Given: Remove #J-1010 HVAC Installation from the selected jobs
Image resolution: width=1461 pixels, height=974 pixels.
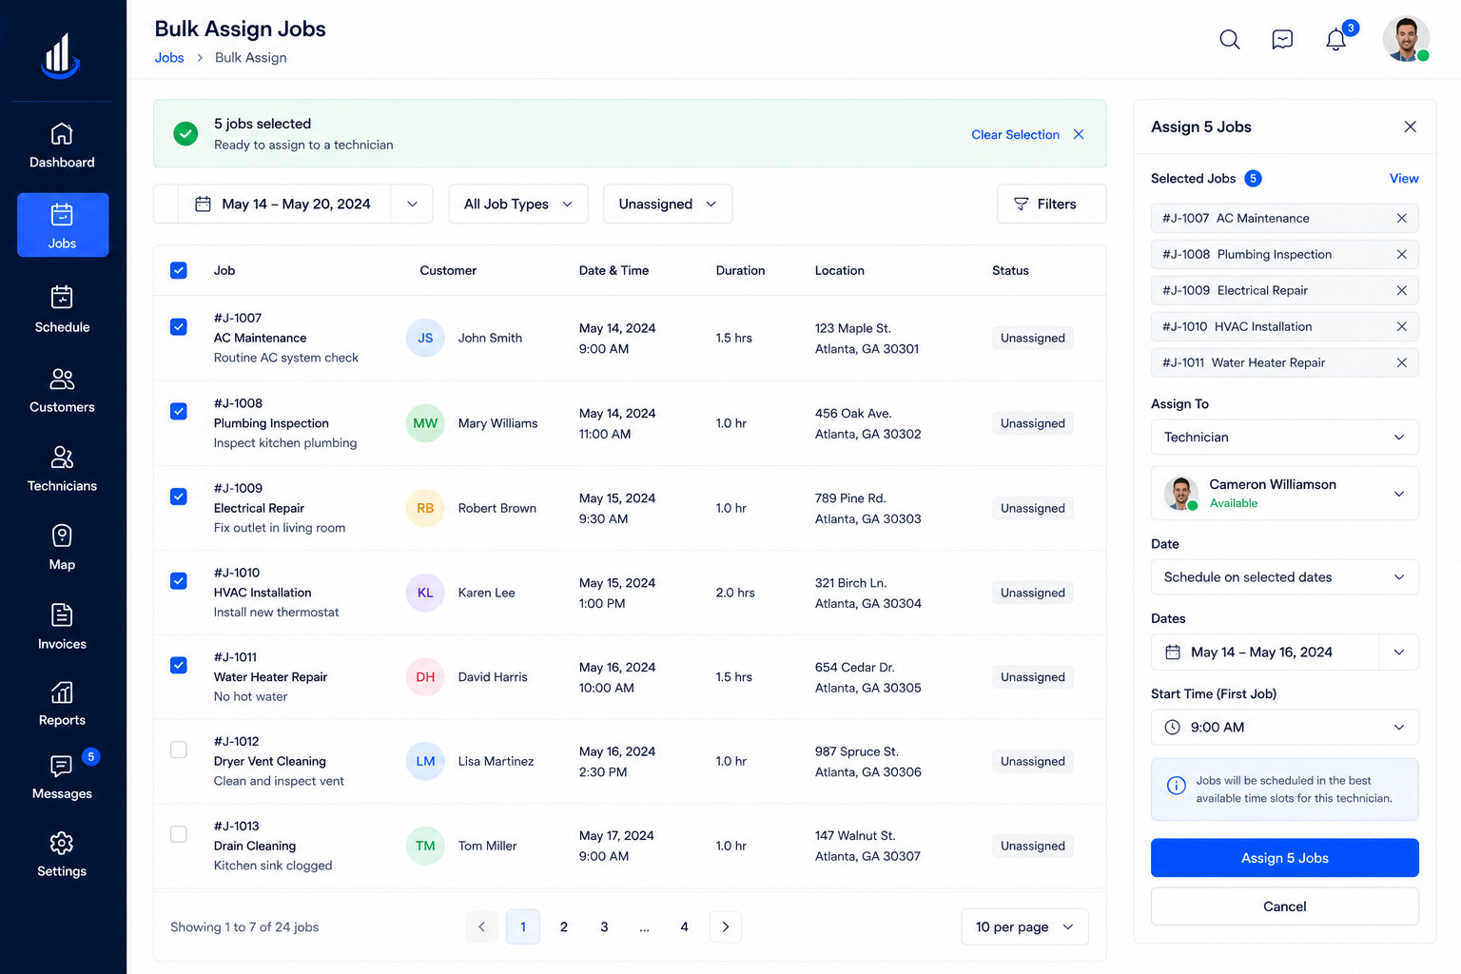Looking at the screenshot, I should click(1401, 326).
